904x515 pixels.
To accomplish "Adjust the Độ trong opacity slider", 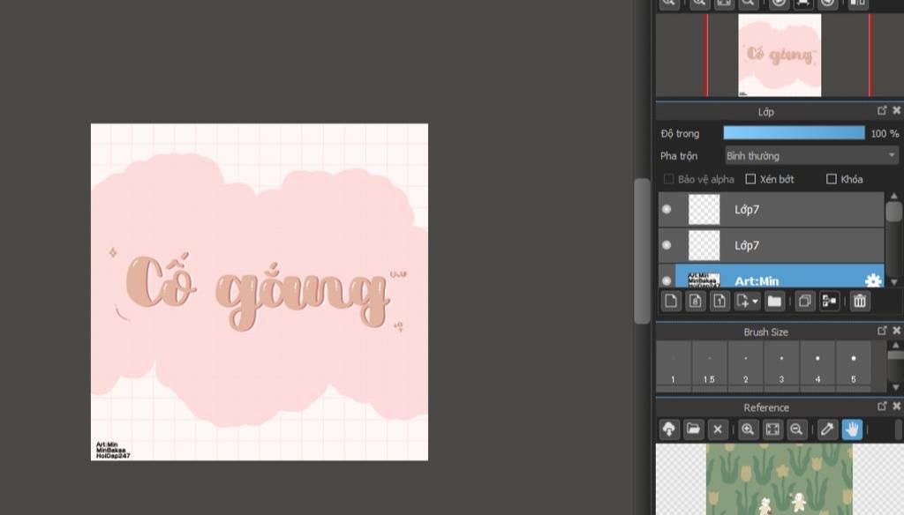I will pyautogui.click(x=794, y=133).
